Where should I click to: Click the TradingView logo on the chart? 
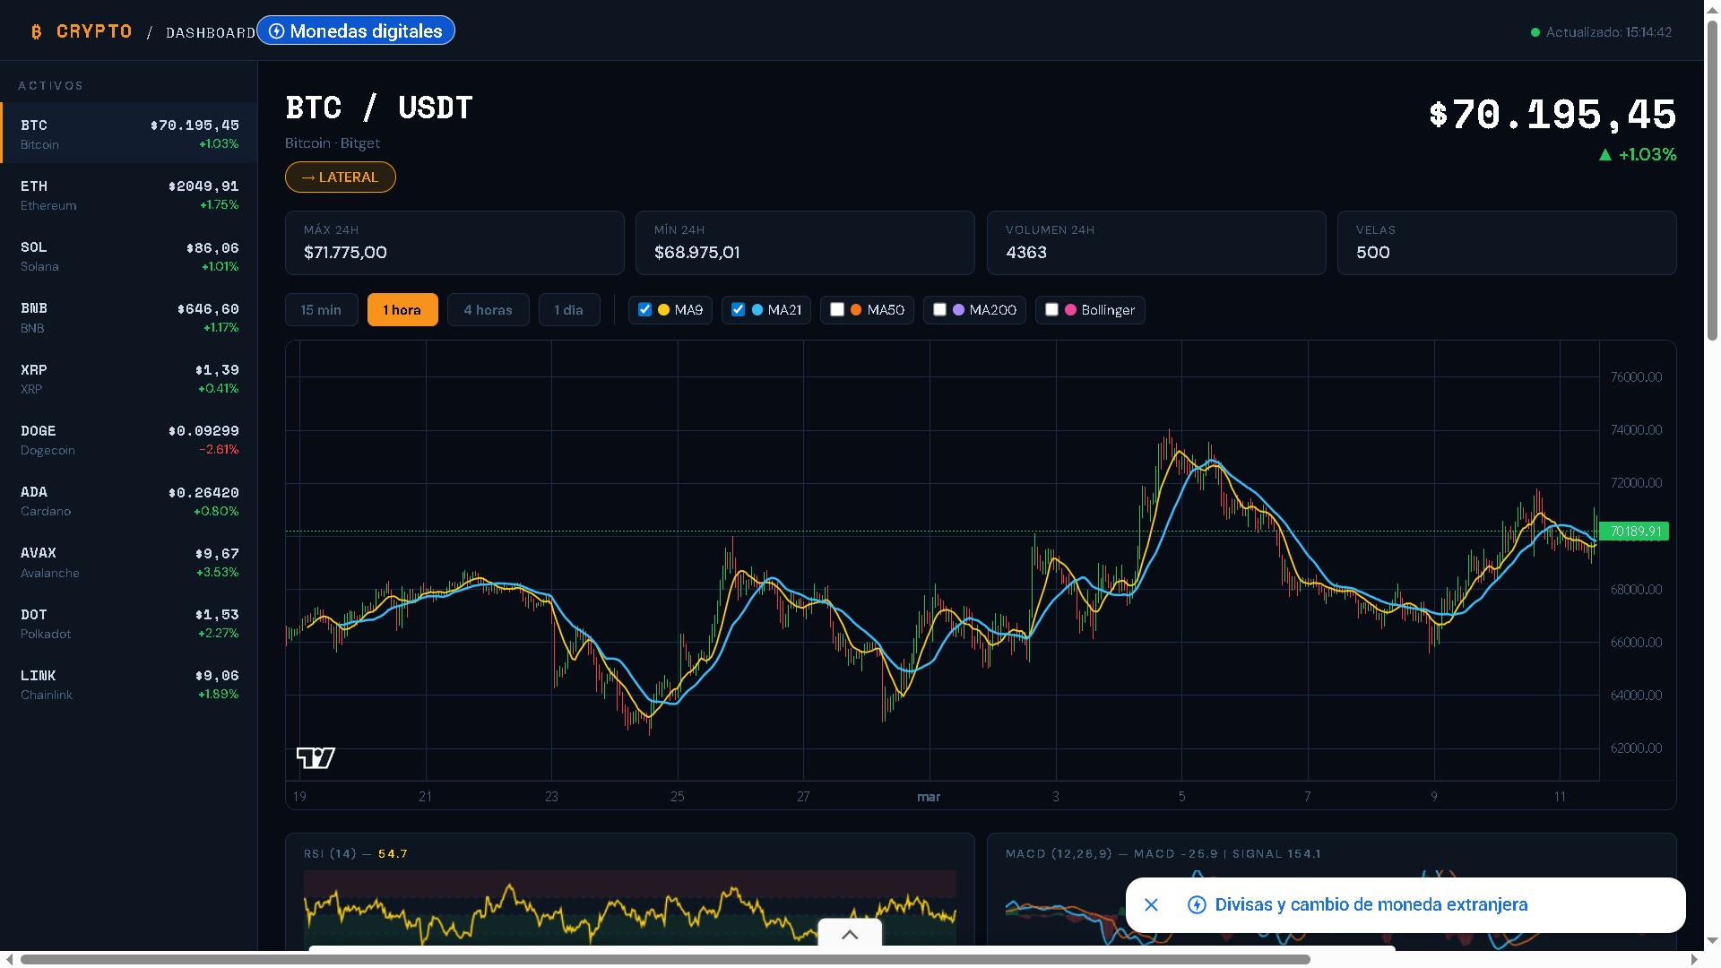(316, 758)
